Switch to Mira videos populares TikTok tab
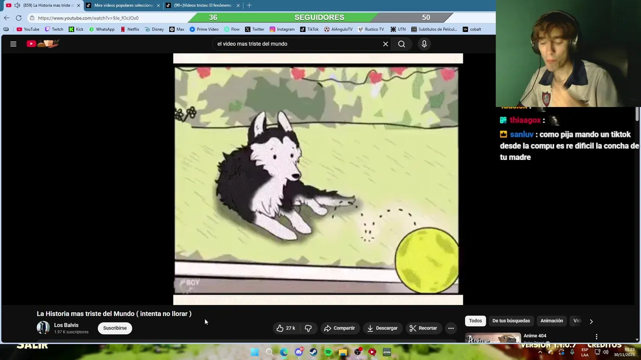Viewport: 641px width, 360px height. (x=123, y=5)
